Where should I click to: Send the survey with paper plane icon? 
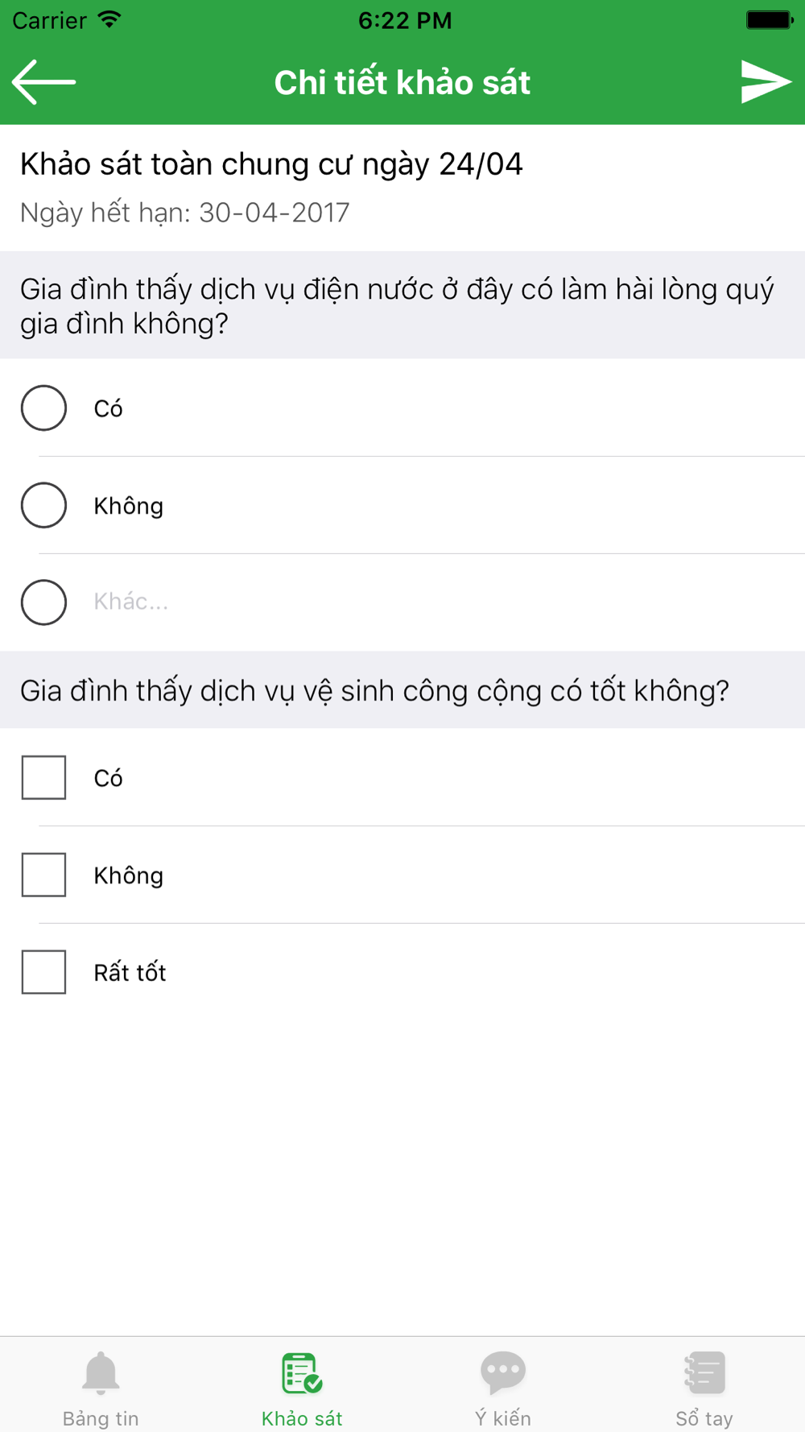766,81
